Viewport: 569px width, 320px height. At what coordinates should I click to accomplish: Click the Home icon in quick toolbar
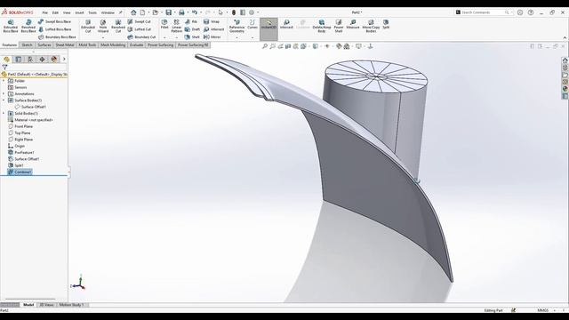point(133,12)
